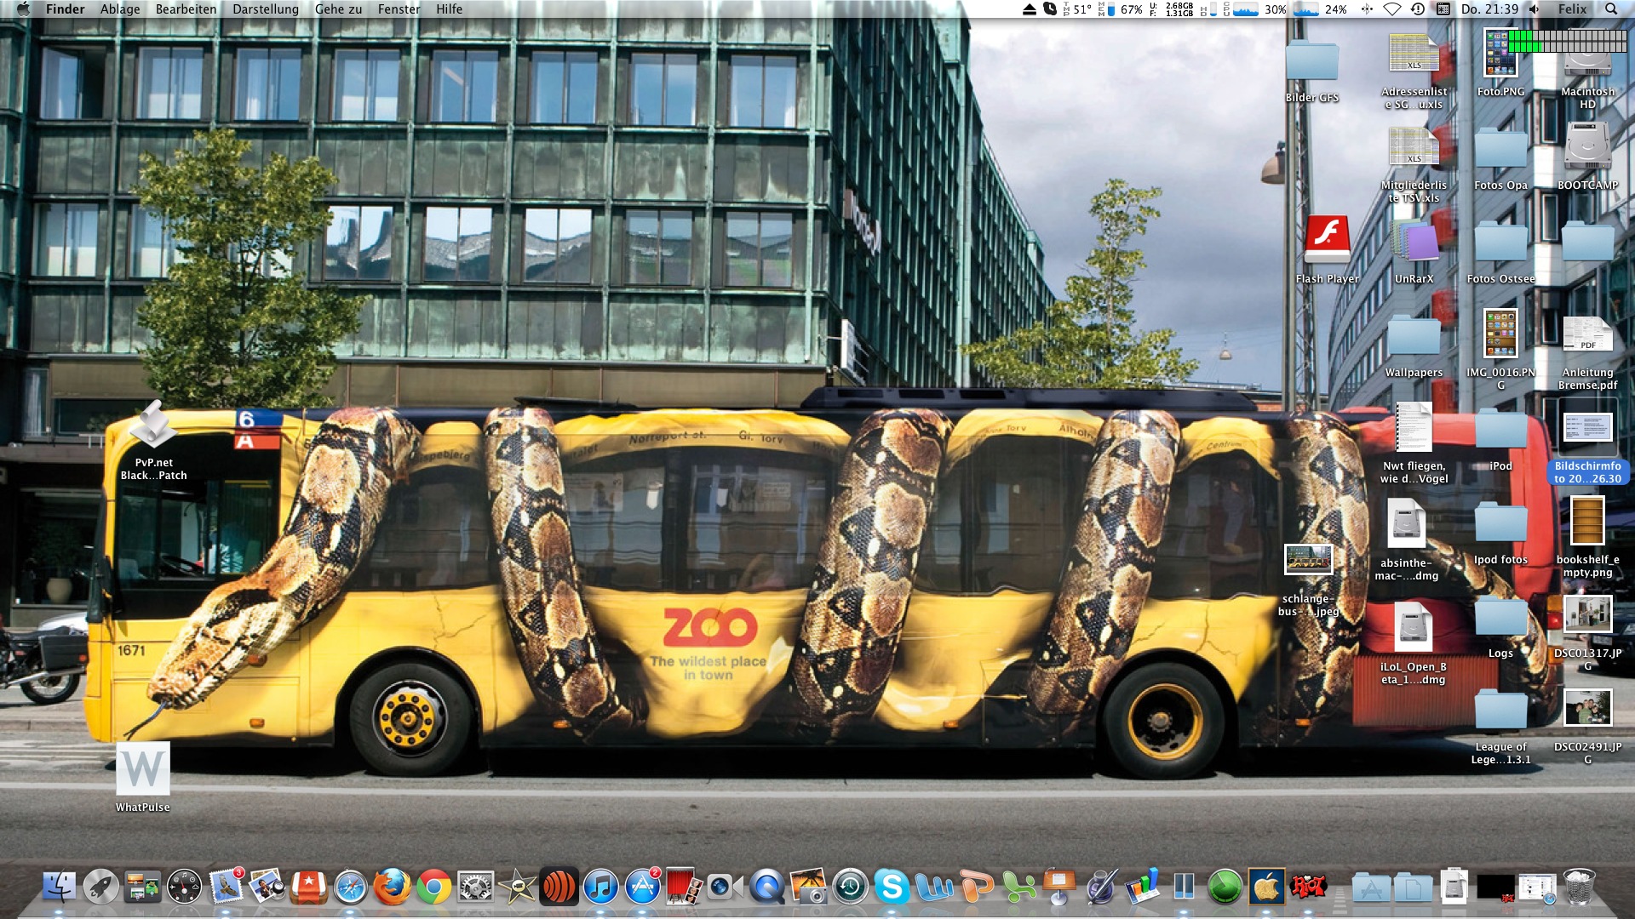Select the BOOTCAMP drive
This screenshot has width=1635, height=919.
[x=1587, y=156]
